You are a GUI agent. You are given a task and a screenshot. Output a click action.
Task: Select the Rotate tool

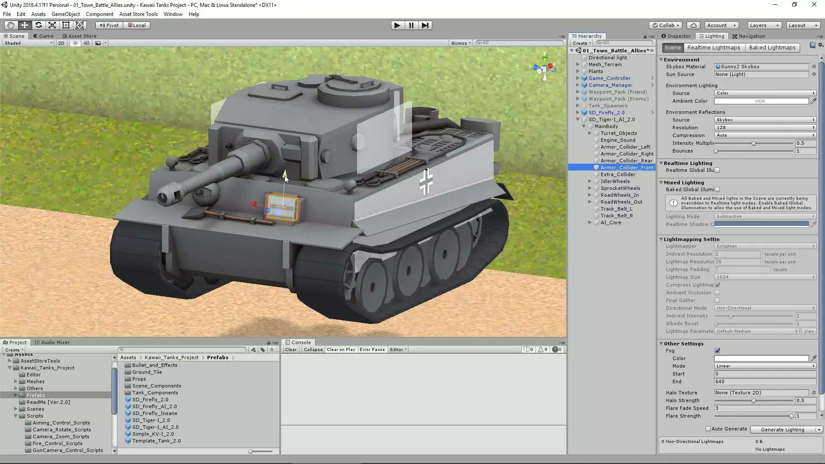point(38,25)
